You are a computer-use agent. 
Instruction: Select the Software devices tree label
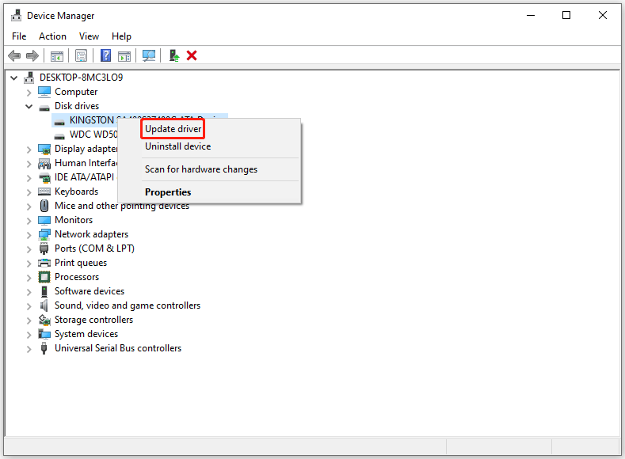90,291
